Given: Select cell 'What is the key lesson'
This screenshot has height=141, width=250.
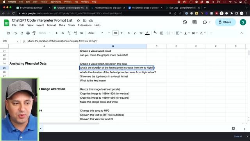Looking at the screenshot, I should coord(113,81).
